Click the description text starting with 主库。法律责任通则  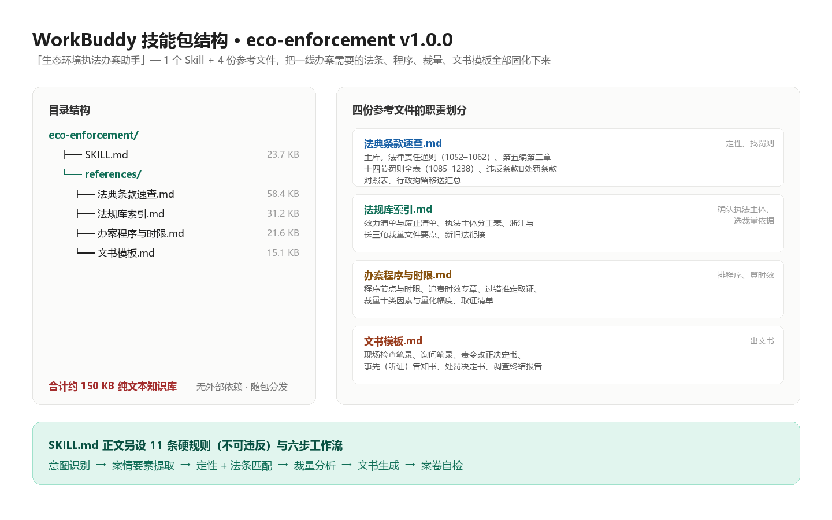pyautogui.click(x=460, y=169)
